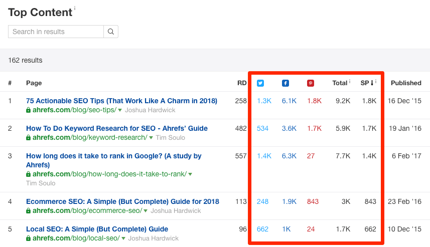Viewport: 430px width, 247px height.
Task: Open the Local SEO Guide article link
Action: (97, 229)
